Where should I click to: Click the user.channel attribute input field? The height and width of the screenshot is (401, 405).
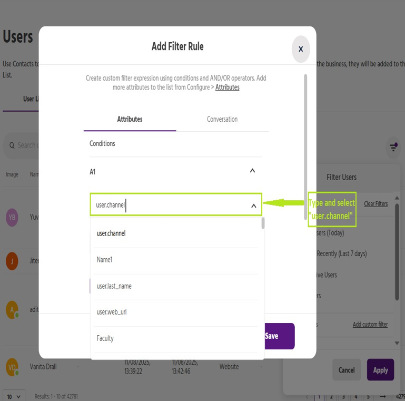tap(169, 205)
